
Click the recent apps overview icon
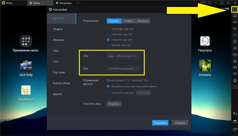tap(235, 130)
